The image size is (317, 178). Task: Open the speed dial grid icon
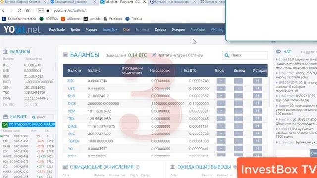28,10
